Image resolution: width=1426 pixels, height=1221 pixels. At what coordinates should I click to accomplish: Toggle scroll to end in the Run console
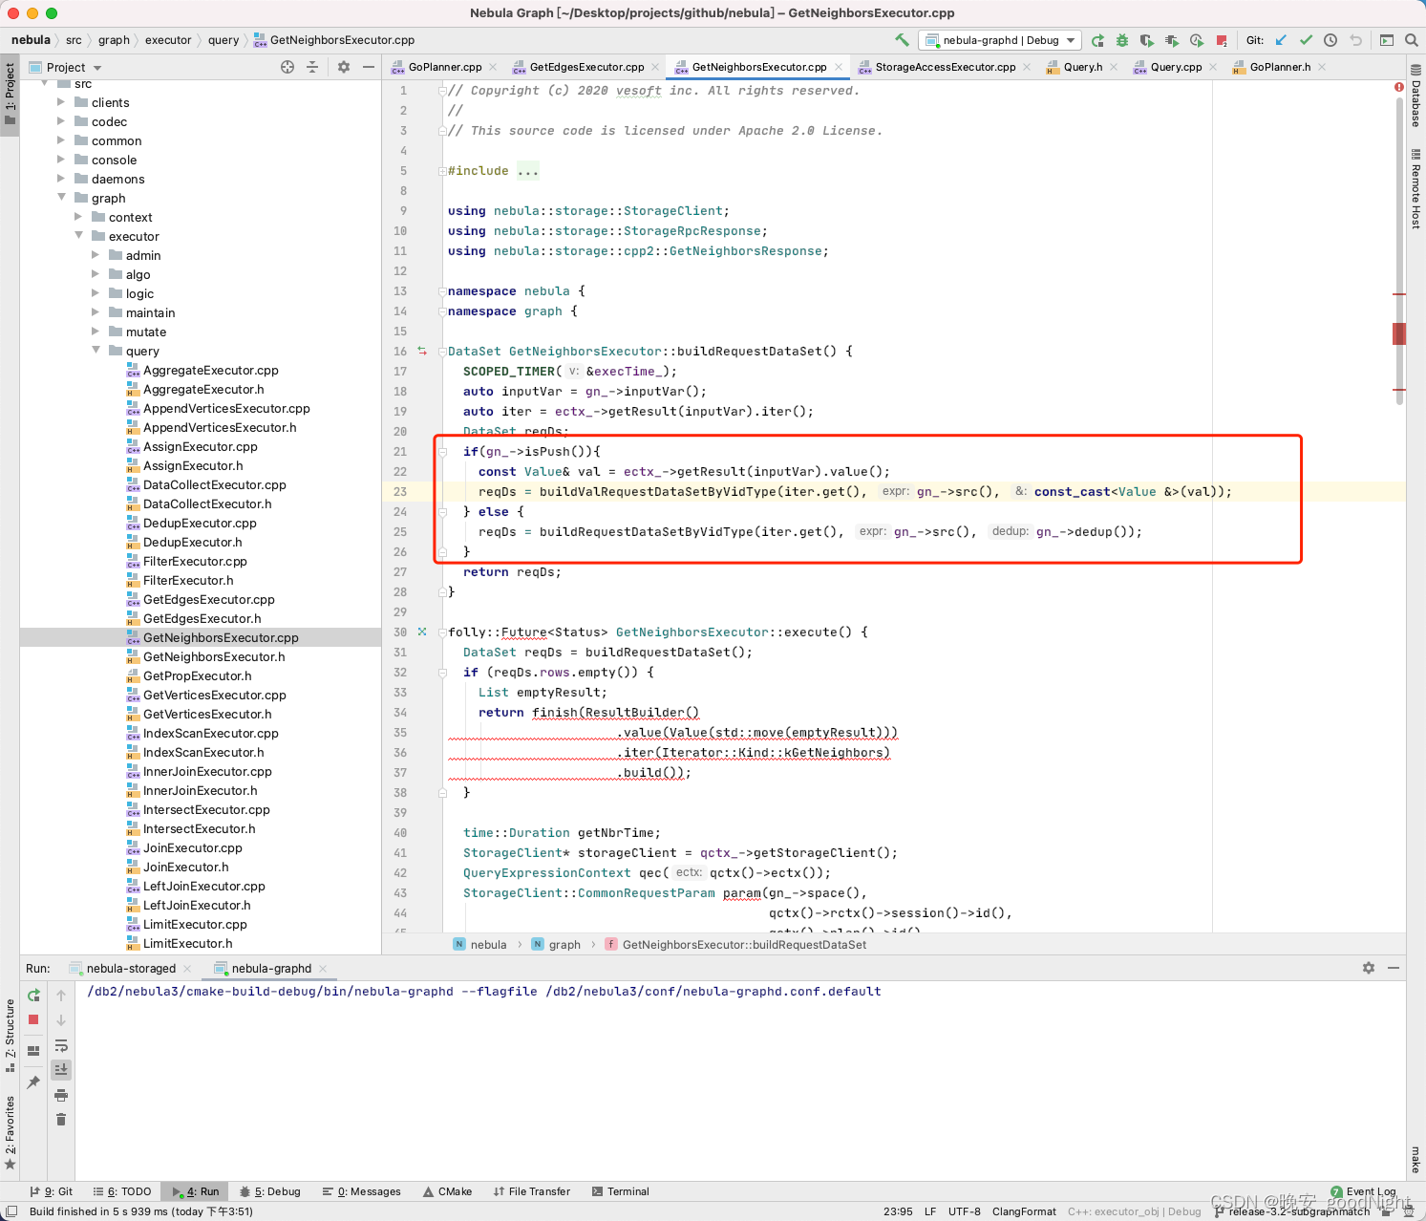tap(61, 1069)
